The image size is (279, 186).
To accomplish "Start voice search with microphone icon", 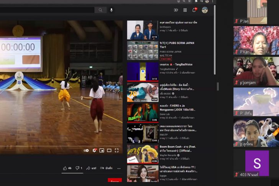I will [112, 10].
